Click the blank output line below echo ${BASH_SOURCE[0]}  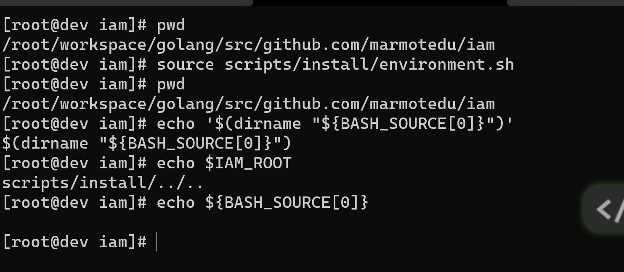(312, 222)
